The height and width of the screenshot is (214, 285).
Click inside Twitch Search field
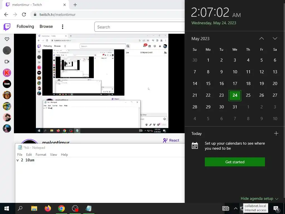139,27
